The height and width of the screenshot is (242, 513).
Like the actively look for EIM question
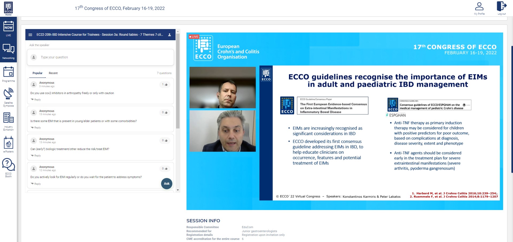pos(165,169)
